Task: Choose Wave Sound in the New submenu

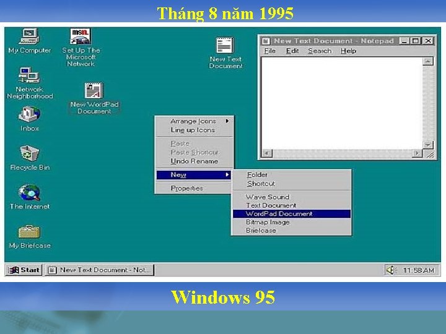Action: pyautogui.click(x=292, y=197)
